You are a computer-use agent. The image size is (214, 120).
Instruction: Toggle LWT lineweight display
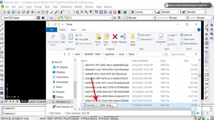[107, 118]
